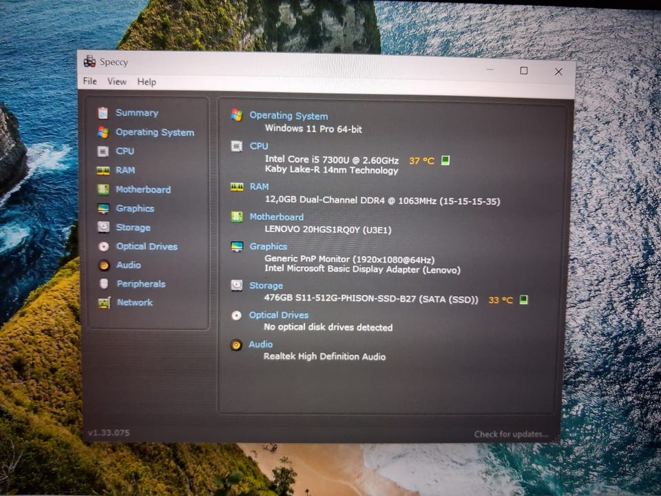Open the Graphics heading link in summary
Viewport: 661px width, 496px height.
tap(268, 247)
